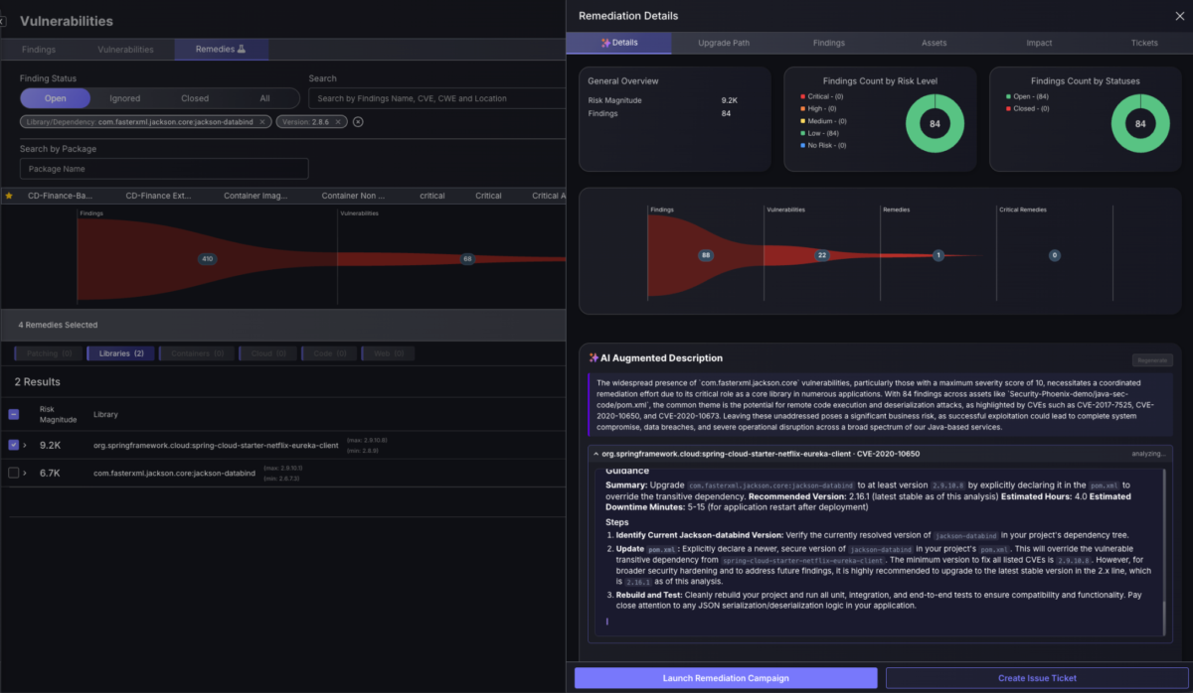The height and width of the screenshot is (693, 1193).
Task: Collapse the CVE-2020-10650 guidance section
Action: point(595,453)
